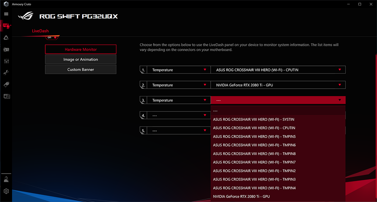Viewport: 377px width, 202px height.
Task: Open row 2 Temperature type dropdown
Action: [x=179, y=85]
